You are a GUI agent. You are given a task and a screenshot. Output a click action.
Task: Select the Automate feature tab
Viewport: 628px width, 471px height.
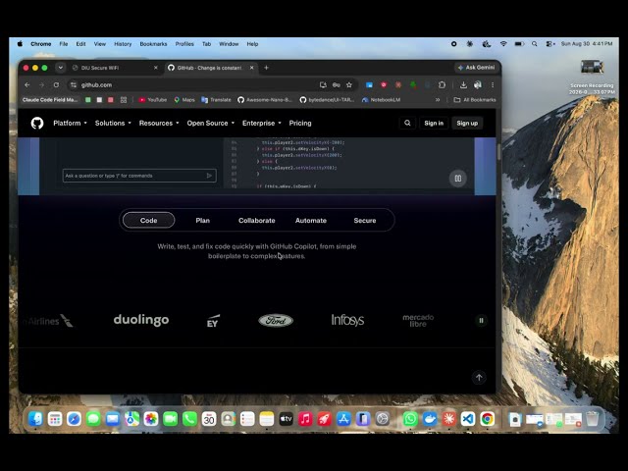[x=311, y=220]
